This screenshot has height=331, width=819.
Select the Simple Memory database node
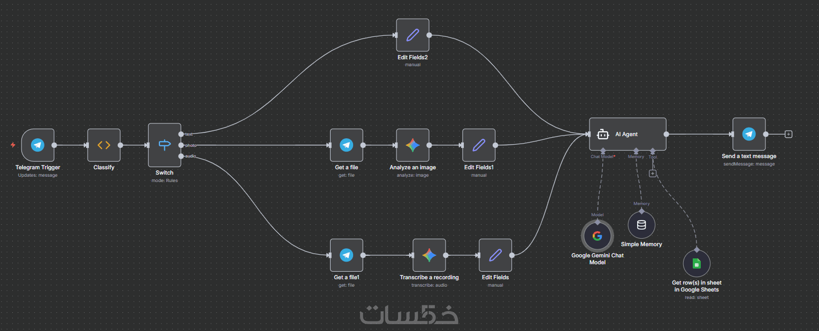click(x=641, y=225)
